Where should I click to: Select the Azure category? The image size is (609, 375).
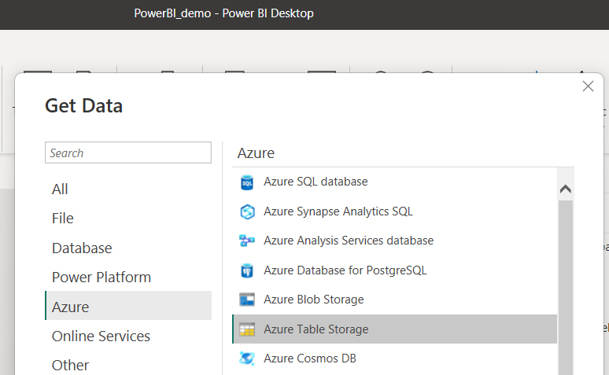tap(71, 307)
